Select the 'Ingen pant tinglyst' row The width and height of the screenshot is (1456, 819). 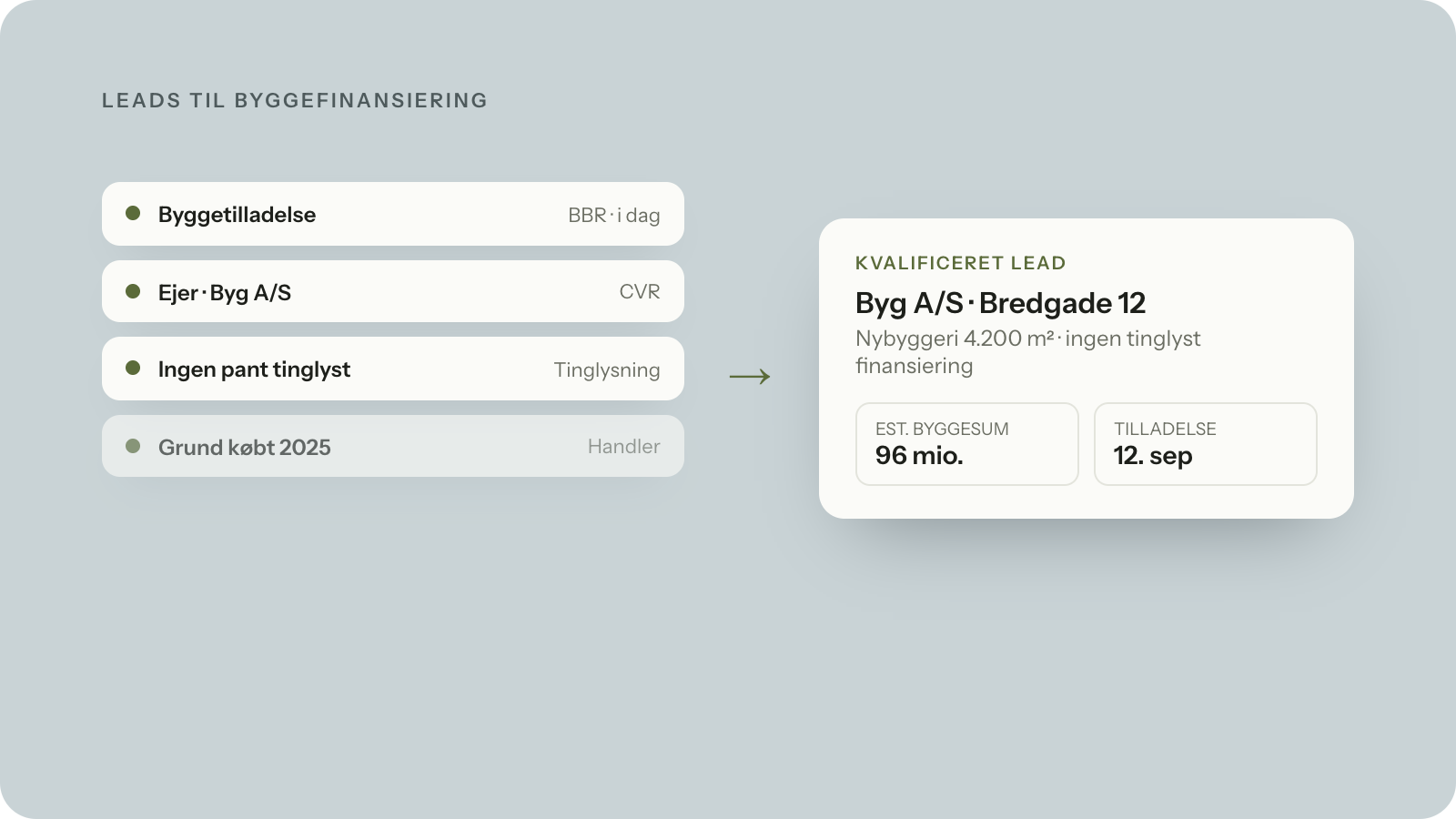pos(393,369)
